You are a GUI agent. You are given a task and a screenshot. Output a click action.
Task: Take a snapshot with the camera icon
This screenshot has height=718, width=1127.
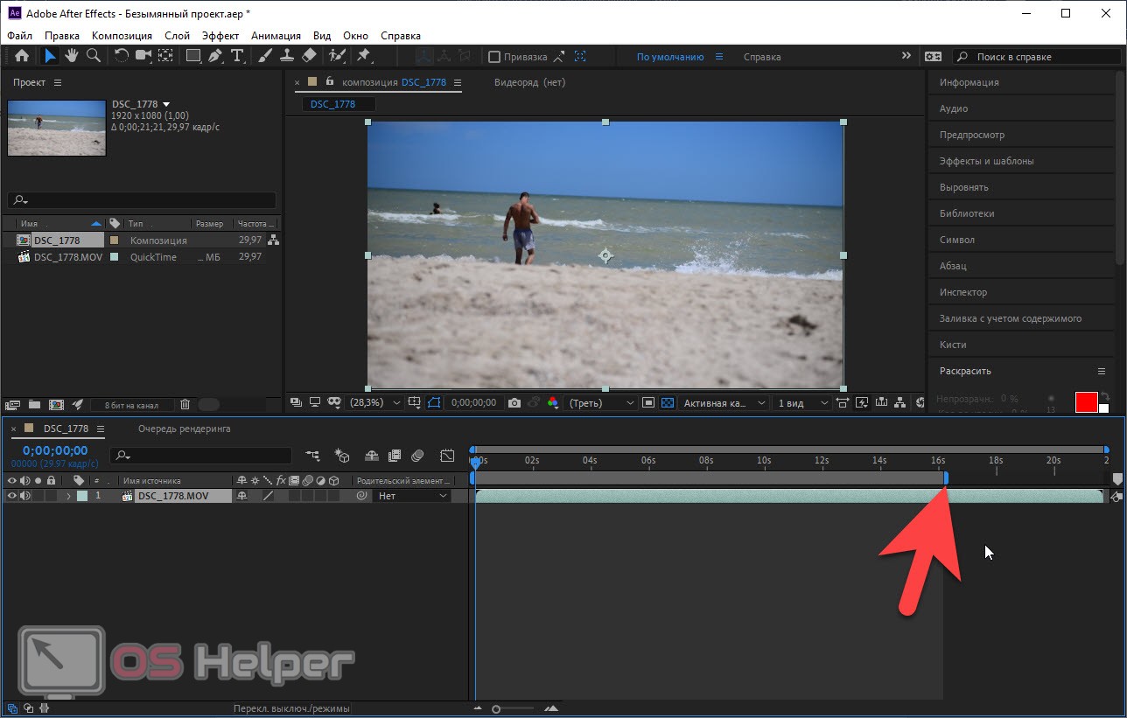[x=514, y=402]
